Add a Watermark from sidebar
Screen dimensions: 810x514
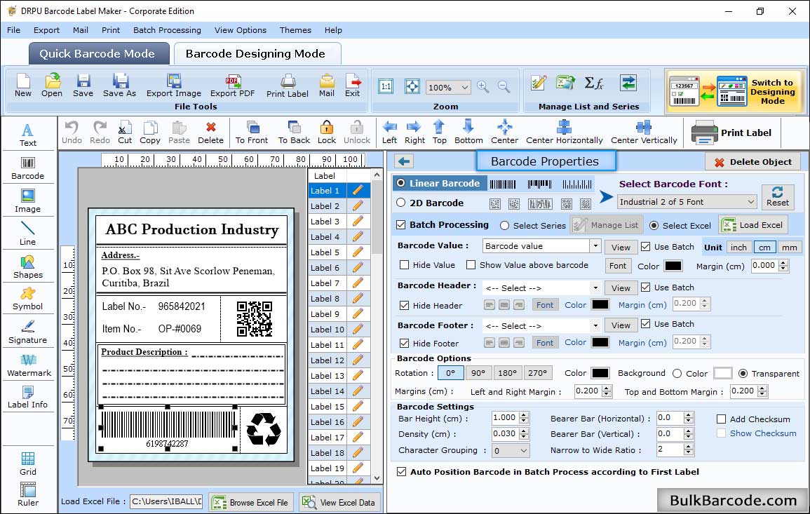pos(29,365)
